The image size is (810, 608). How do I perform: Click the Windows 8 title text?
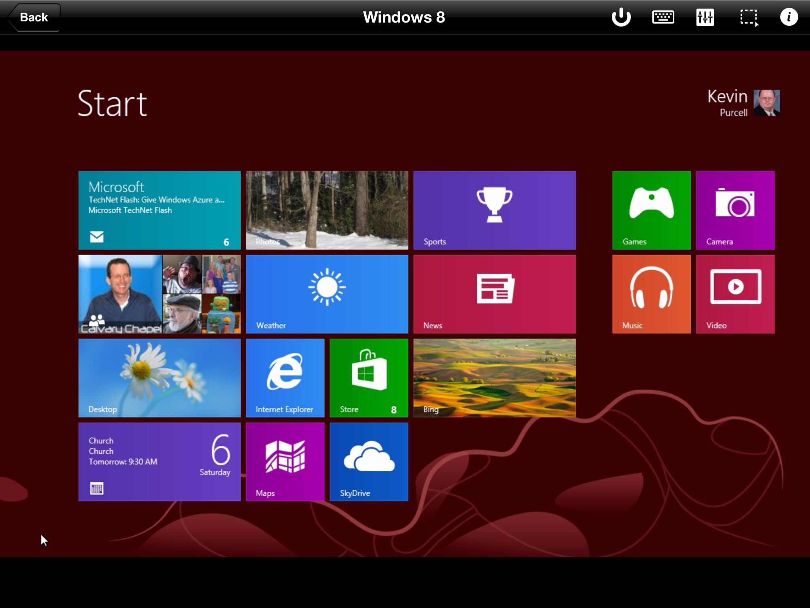[x=404, y=17]
